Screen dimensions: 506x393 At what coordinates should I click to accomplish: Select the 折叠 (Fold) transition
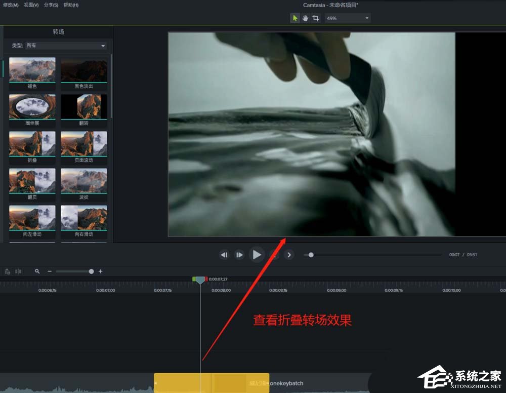tap(32, 145)
